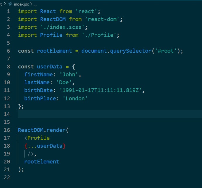Click the lastName property key
Screen dimensions: 202x188
[37, 82]
